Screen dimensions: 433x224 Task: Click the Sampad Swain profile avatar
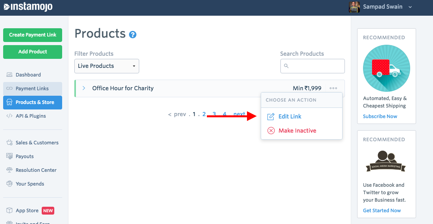(354, 7)
